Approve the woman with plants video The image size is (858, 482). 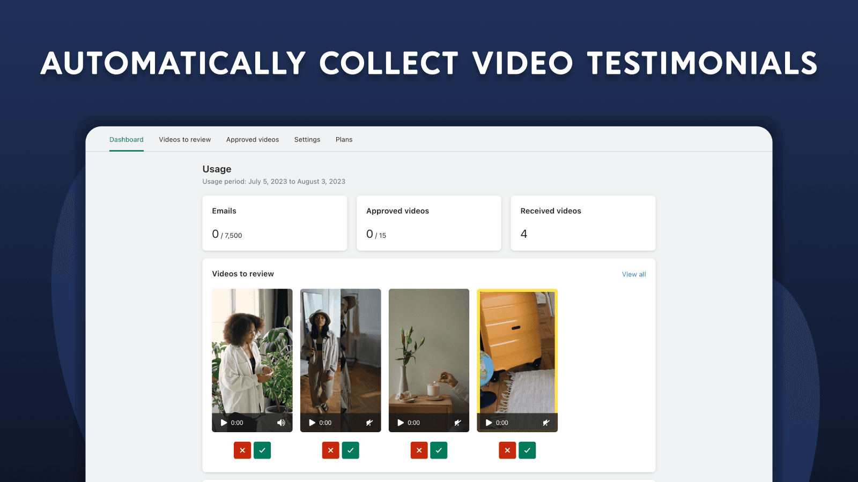[262, 450]
